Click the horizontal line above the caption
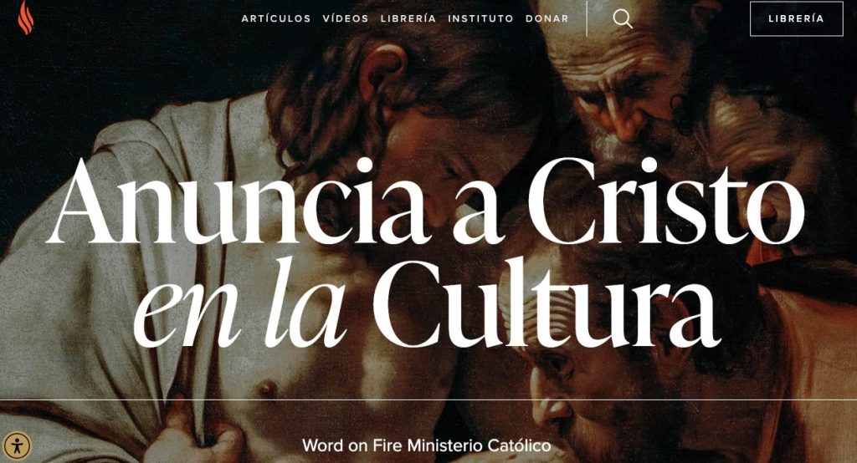 pos(428,399)
